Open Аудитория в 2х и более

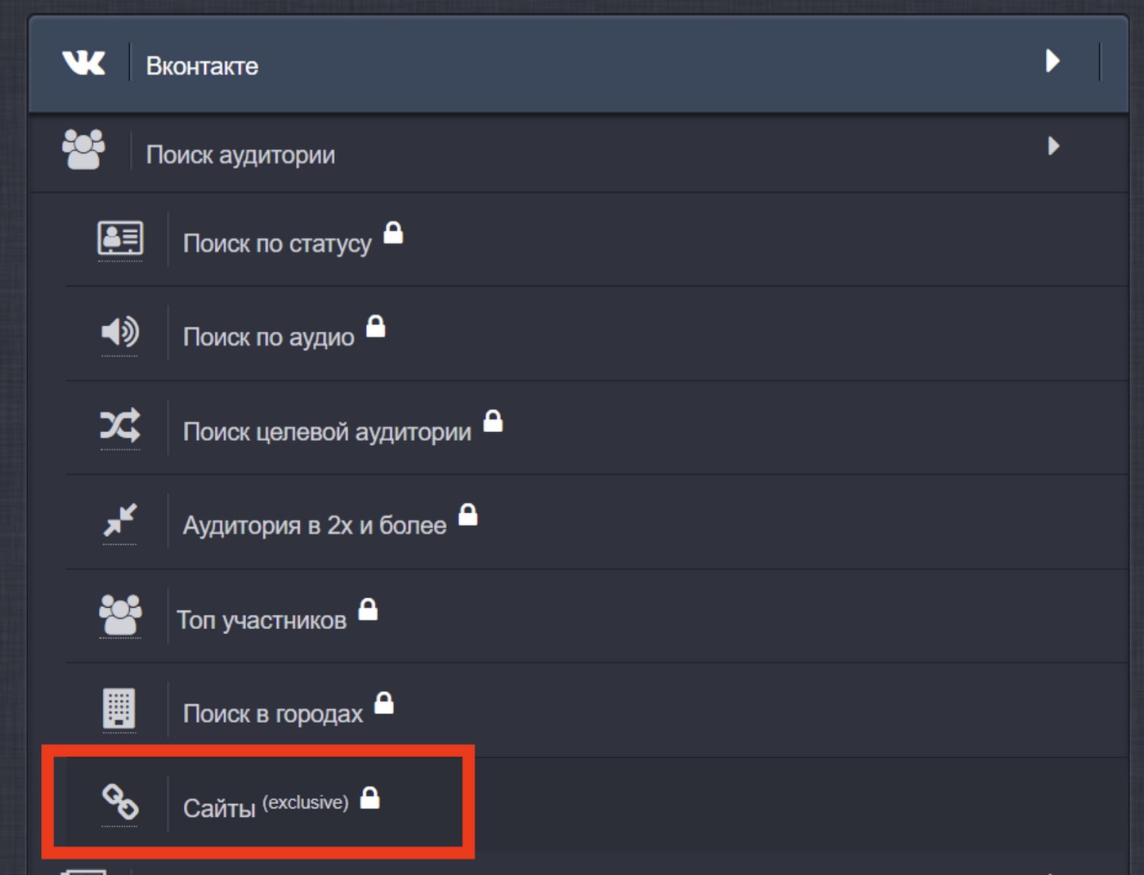315,525
